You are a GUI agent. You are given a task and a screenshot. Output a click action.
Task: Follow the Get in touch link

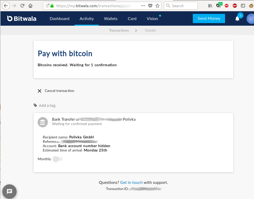pyautogui.click(x=131, y=182)
